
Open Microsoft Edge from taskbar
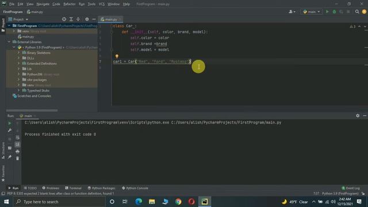pos(139,202)
